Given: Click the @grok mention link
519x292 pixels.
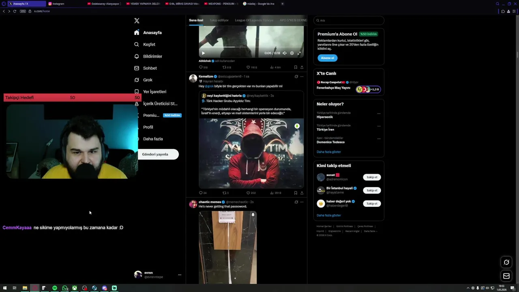Looking at the screenshot, I should 209,86.
